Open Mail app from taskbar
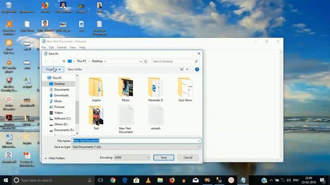 click(195, 180)
